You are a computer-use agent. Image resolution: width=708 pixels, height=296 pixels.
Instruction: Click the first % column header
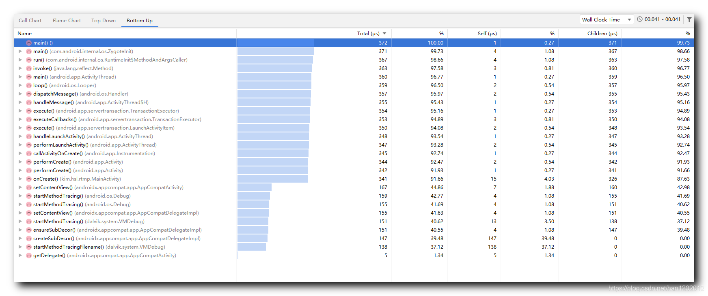(441, 34)
